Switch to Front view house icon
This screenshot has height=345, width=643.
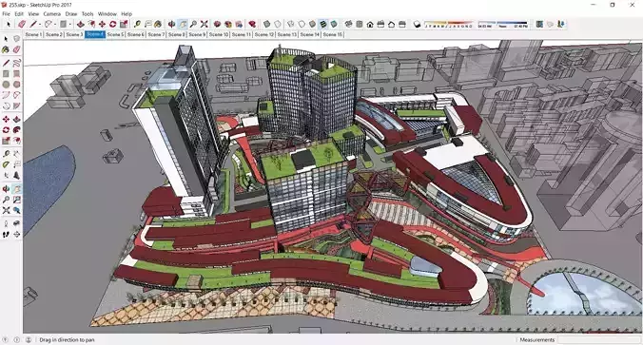(370, 24)
